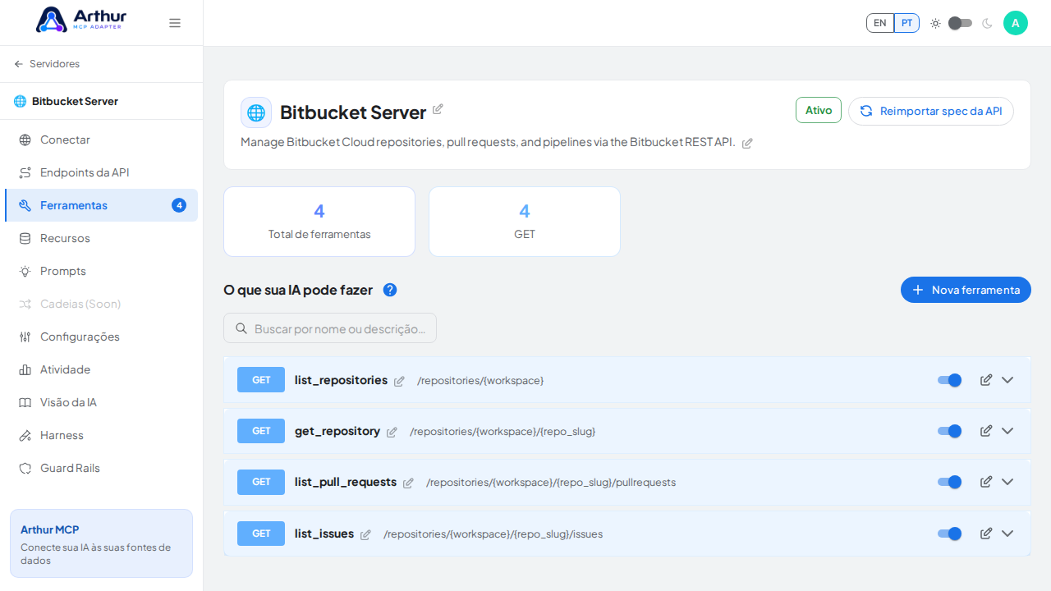The height and width of the screenshot is (591, 1051).
Task: Rename list_repositories using inline pencil icon
Action: point(399,381)
